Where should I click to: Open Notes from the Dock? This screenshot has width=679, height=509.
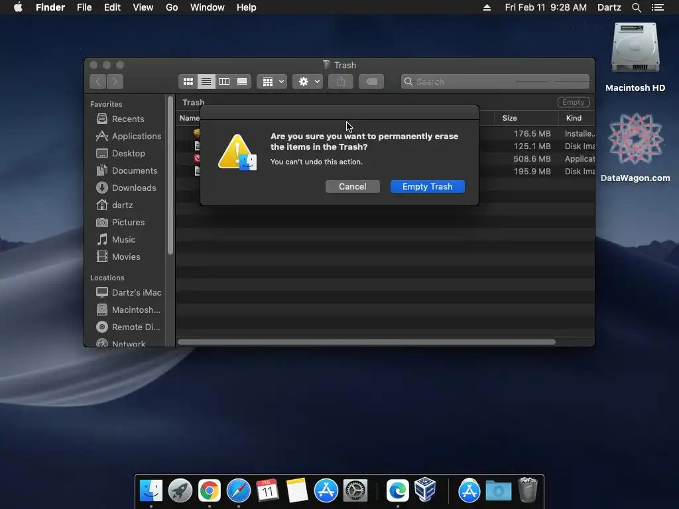click(296, 490)
